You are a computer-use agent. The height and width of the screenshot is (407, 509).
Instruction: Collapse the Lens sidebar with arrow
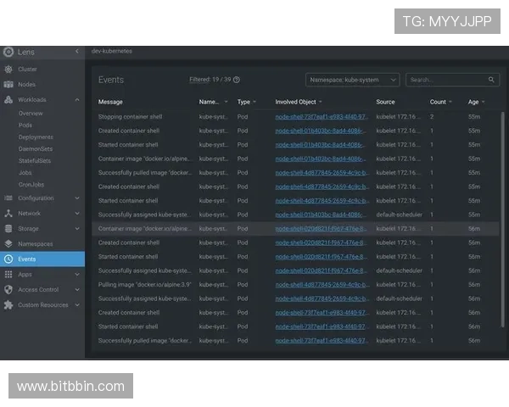click(x=76, y=52)
